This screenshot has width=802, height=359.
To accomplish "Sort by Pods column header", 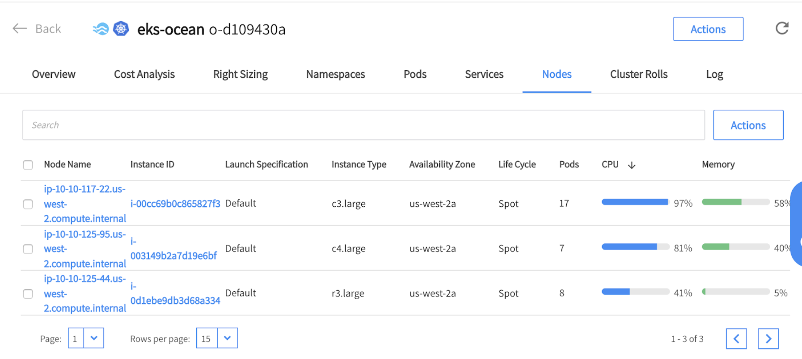I will coord(569,164).
